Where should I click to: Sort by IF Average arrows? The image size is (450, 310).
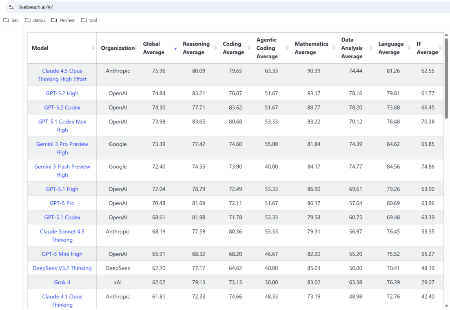coord(440,48)
